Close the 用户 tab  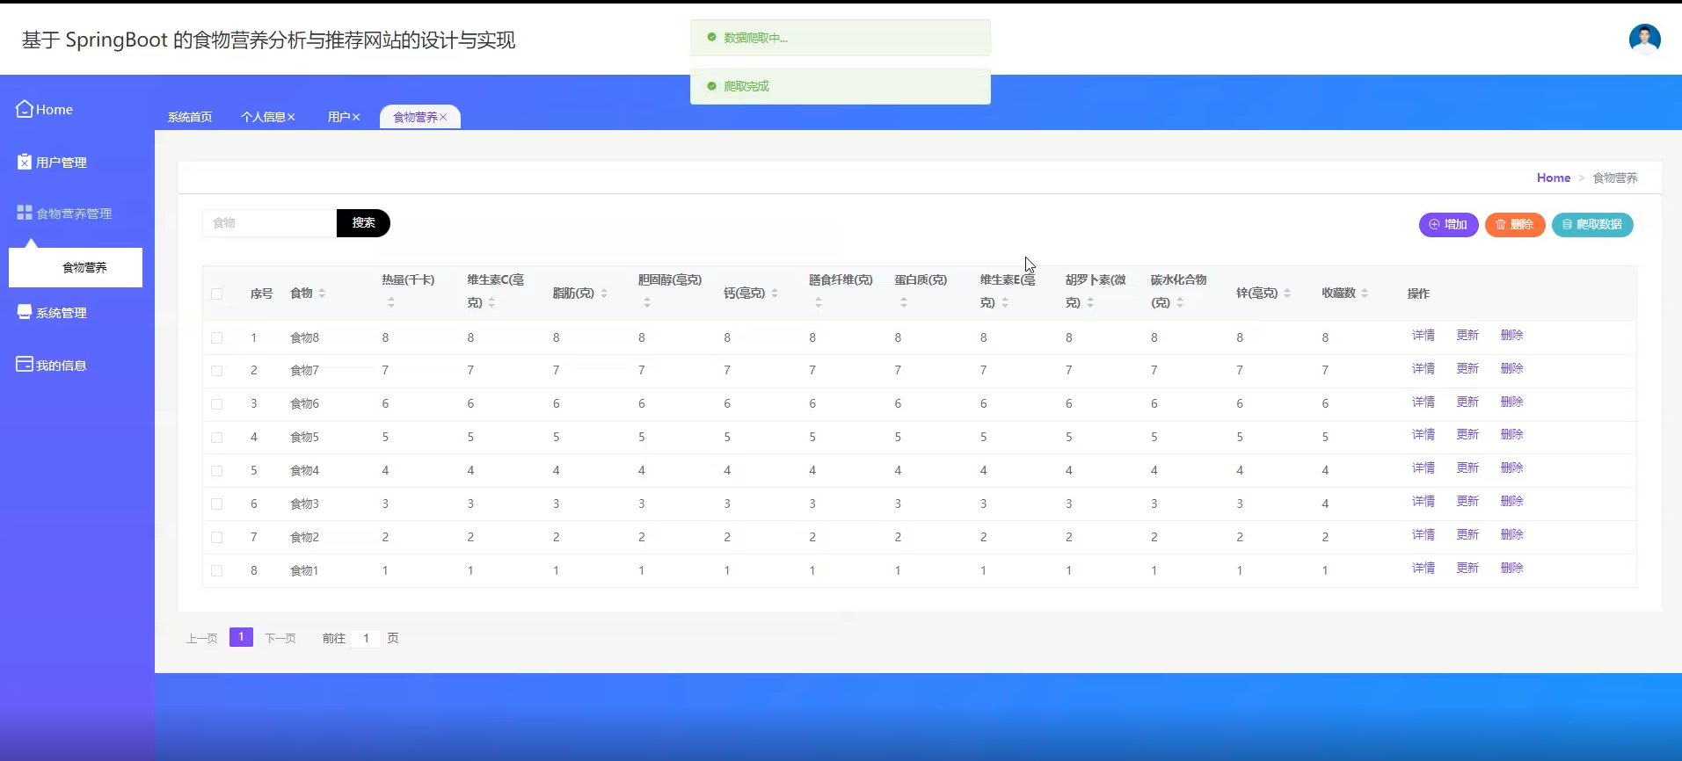[x=356, y=117]
